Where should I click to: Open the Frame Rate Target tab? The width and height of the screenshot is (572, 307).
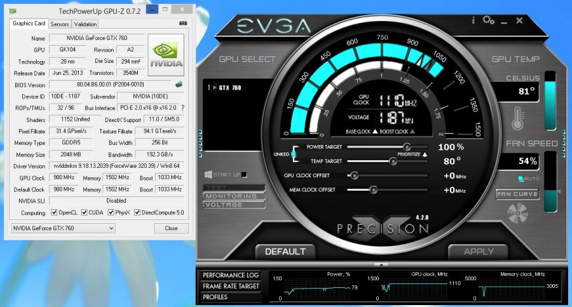click(231, 286)
